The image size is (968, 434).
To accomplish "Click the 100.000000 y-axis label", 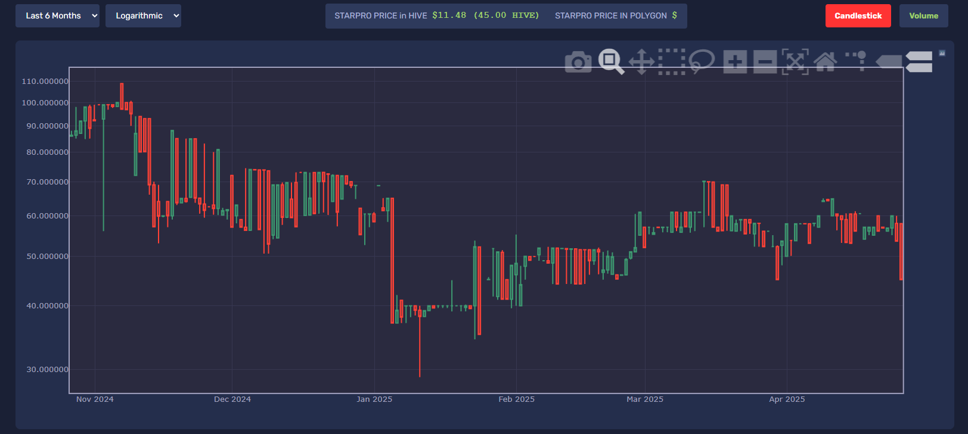I will point(45,103).
